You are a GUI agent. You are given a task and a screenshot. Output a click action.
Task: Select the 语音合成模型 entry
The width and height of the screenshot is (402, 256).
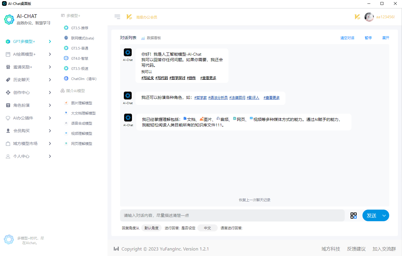click(x=81, y=123)
